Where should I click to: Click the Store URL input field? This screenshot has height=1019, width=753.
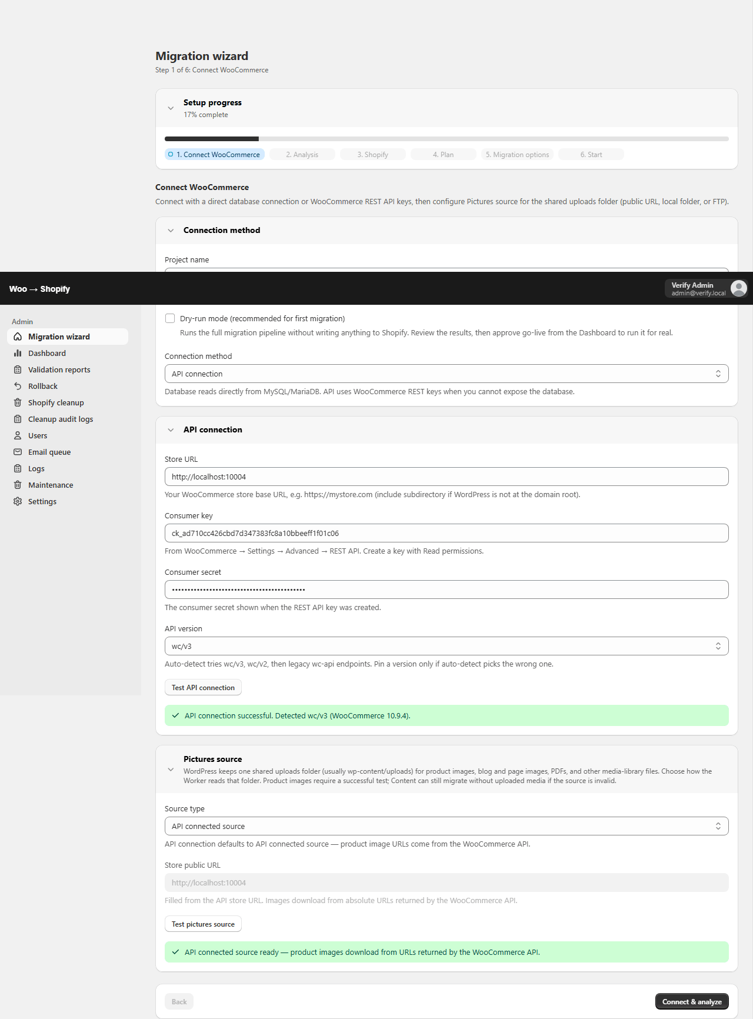coord(447,477)
